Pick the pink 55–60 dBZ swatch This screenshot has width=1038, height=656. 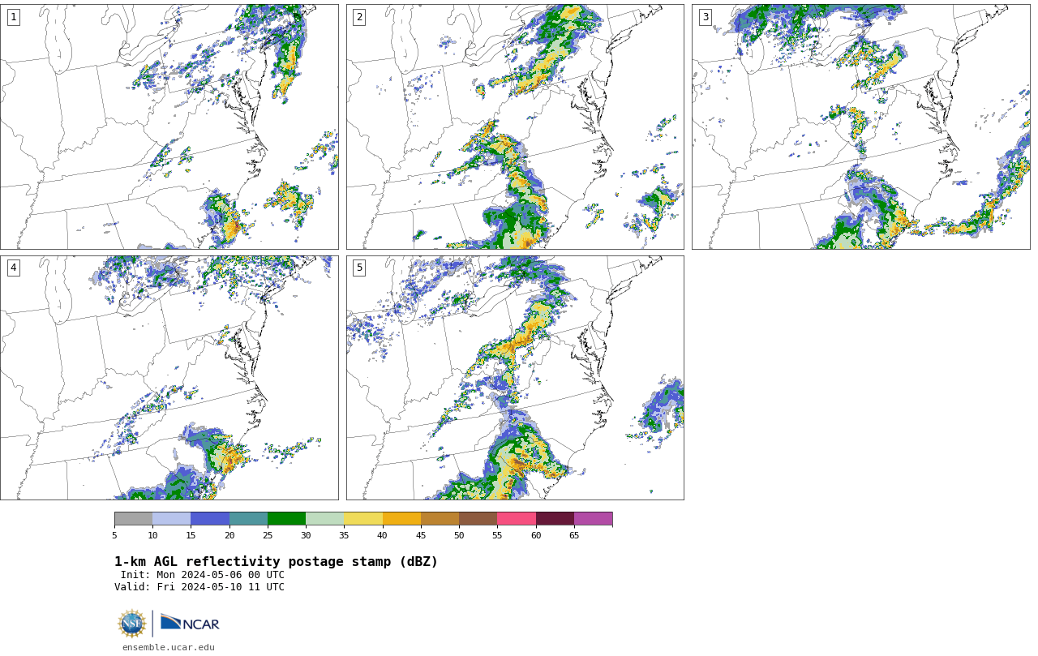(517, 519)
